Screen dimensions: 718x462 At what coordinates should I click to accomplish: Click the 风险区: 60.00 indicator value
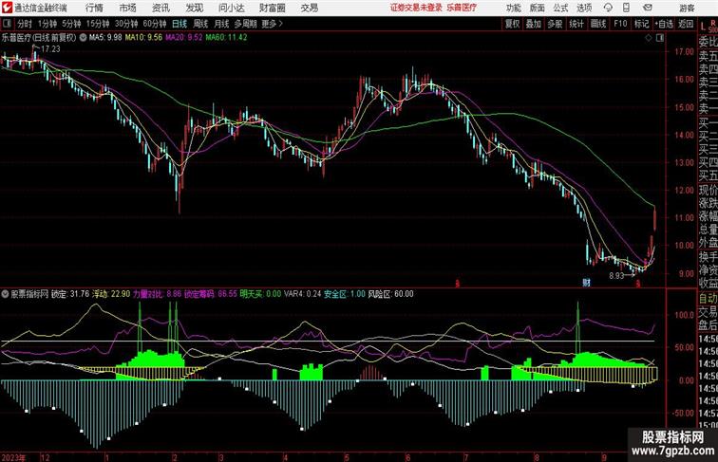pos(391,294)
